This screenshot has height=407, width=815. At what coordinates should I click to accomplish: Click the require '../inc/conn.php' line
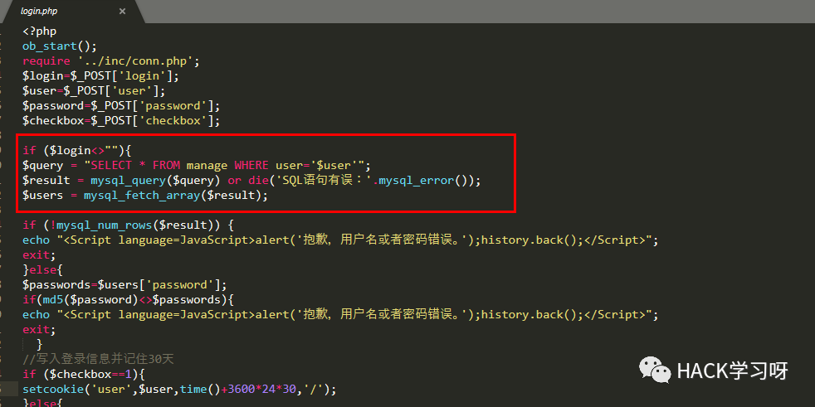[x=110, y=61]
